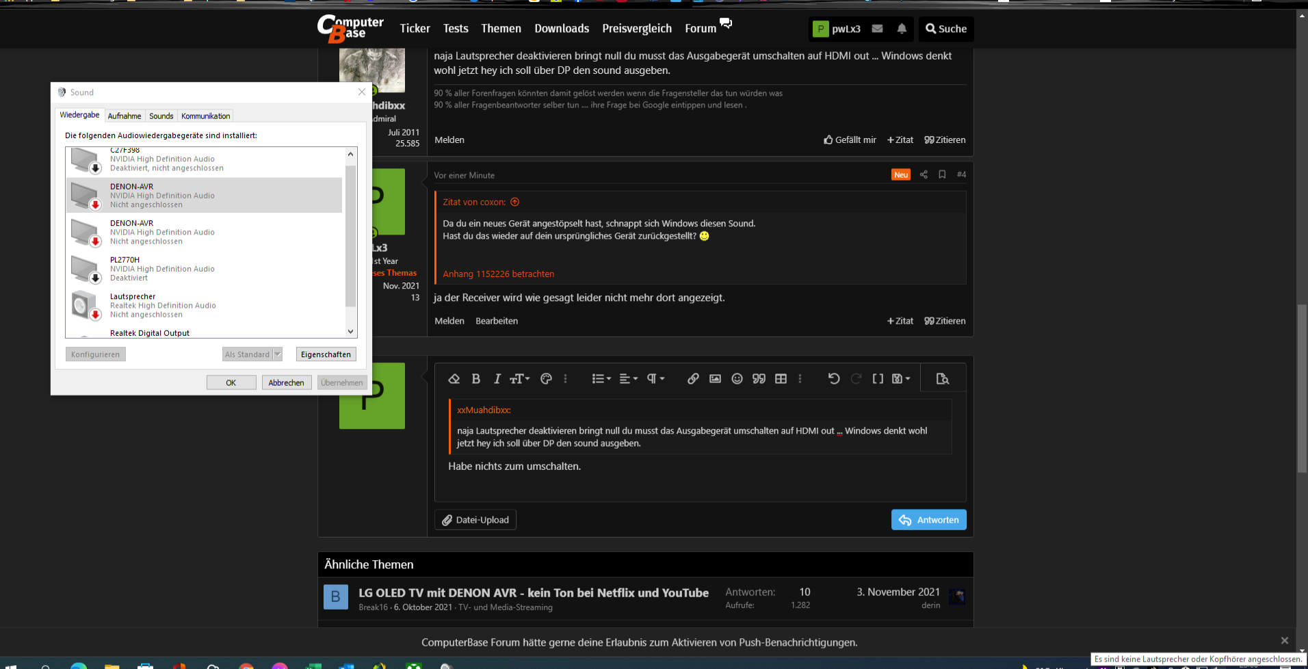Switch to Aufnahme tab in Sound dialog
This screenshot has height=669, width=1308.
point(125,116)
